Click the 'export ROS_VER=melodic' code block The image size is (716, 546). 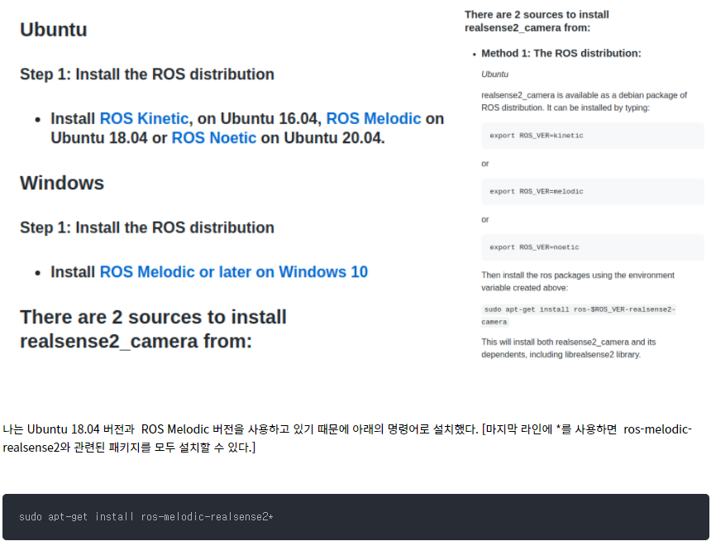tap(592, 191)
